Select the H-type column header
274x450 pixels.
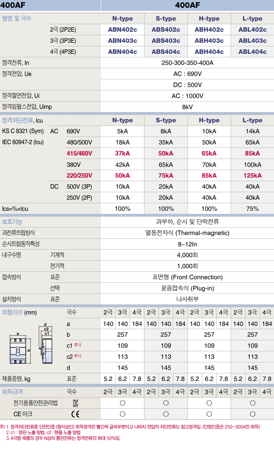[209, 19]
